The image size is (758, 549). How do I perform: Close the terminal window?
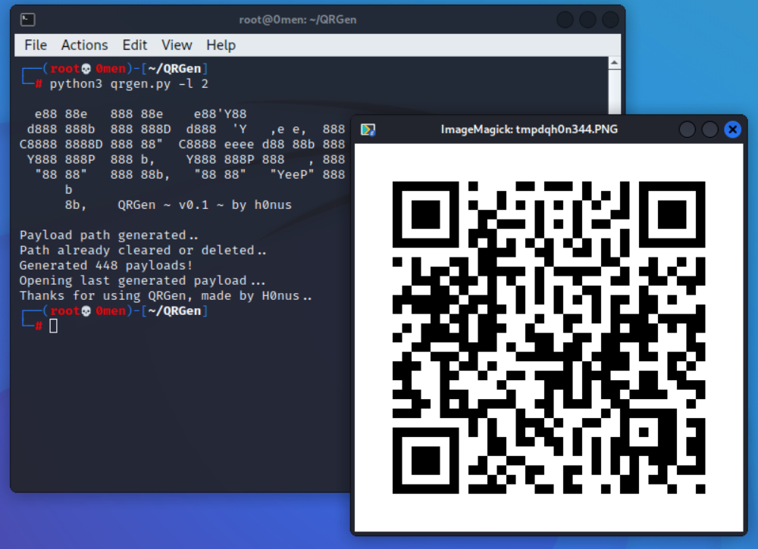[610, 20]
